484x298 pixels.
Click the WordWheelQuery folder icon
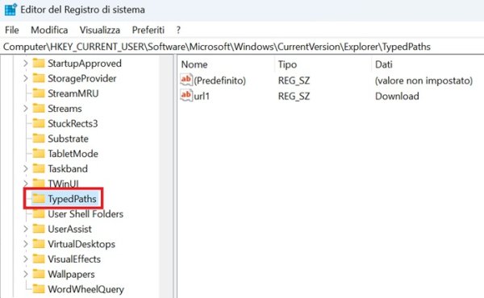click(x=39, y=289)
